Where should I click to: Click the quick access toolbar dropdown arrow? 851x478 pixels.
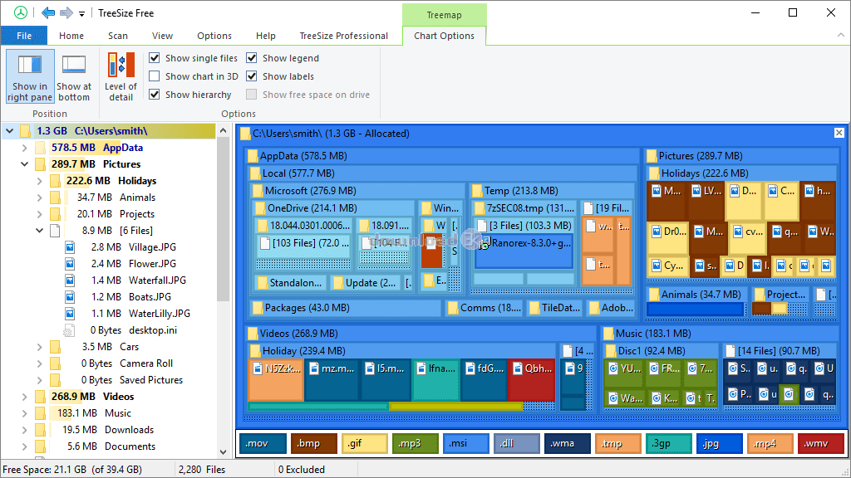coord(81,13)
